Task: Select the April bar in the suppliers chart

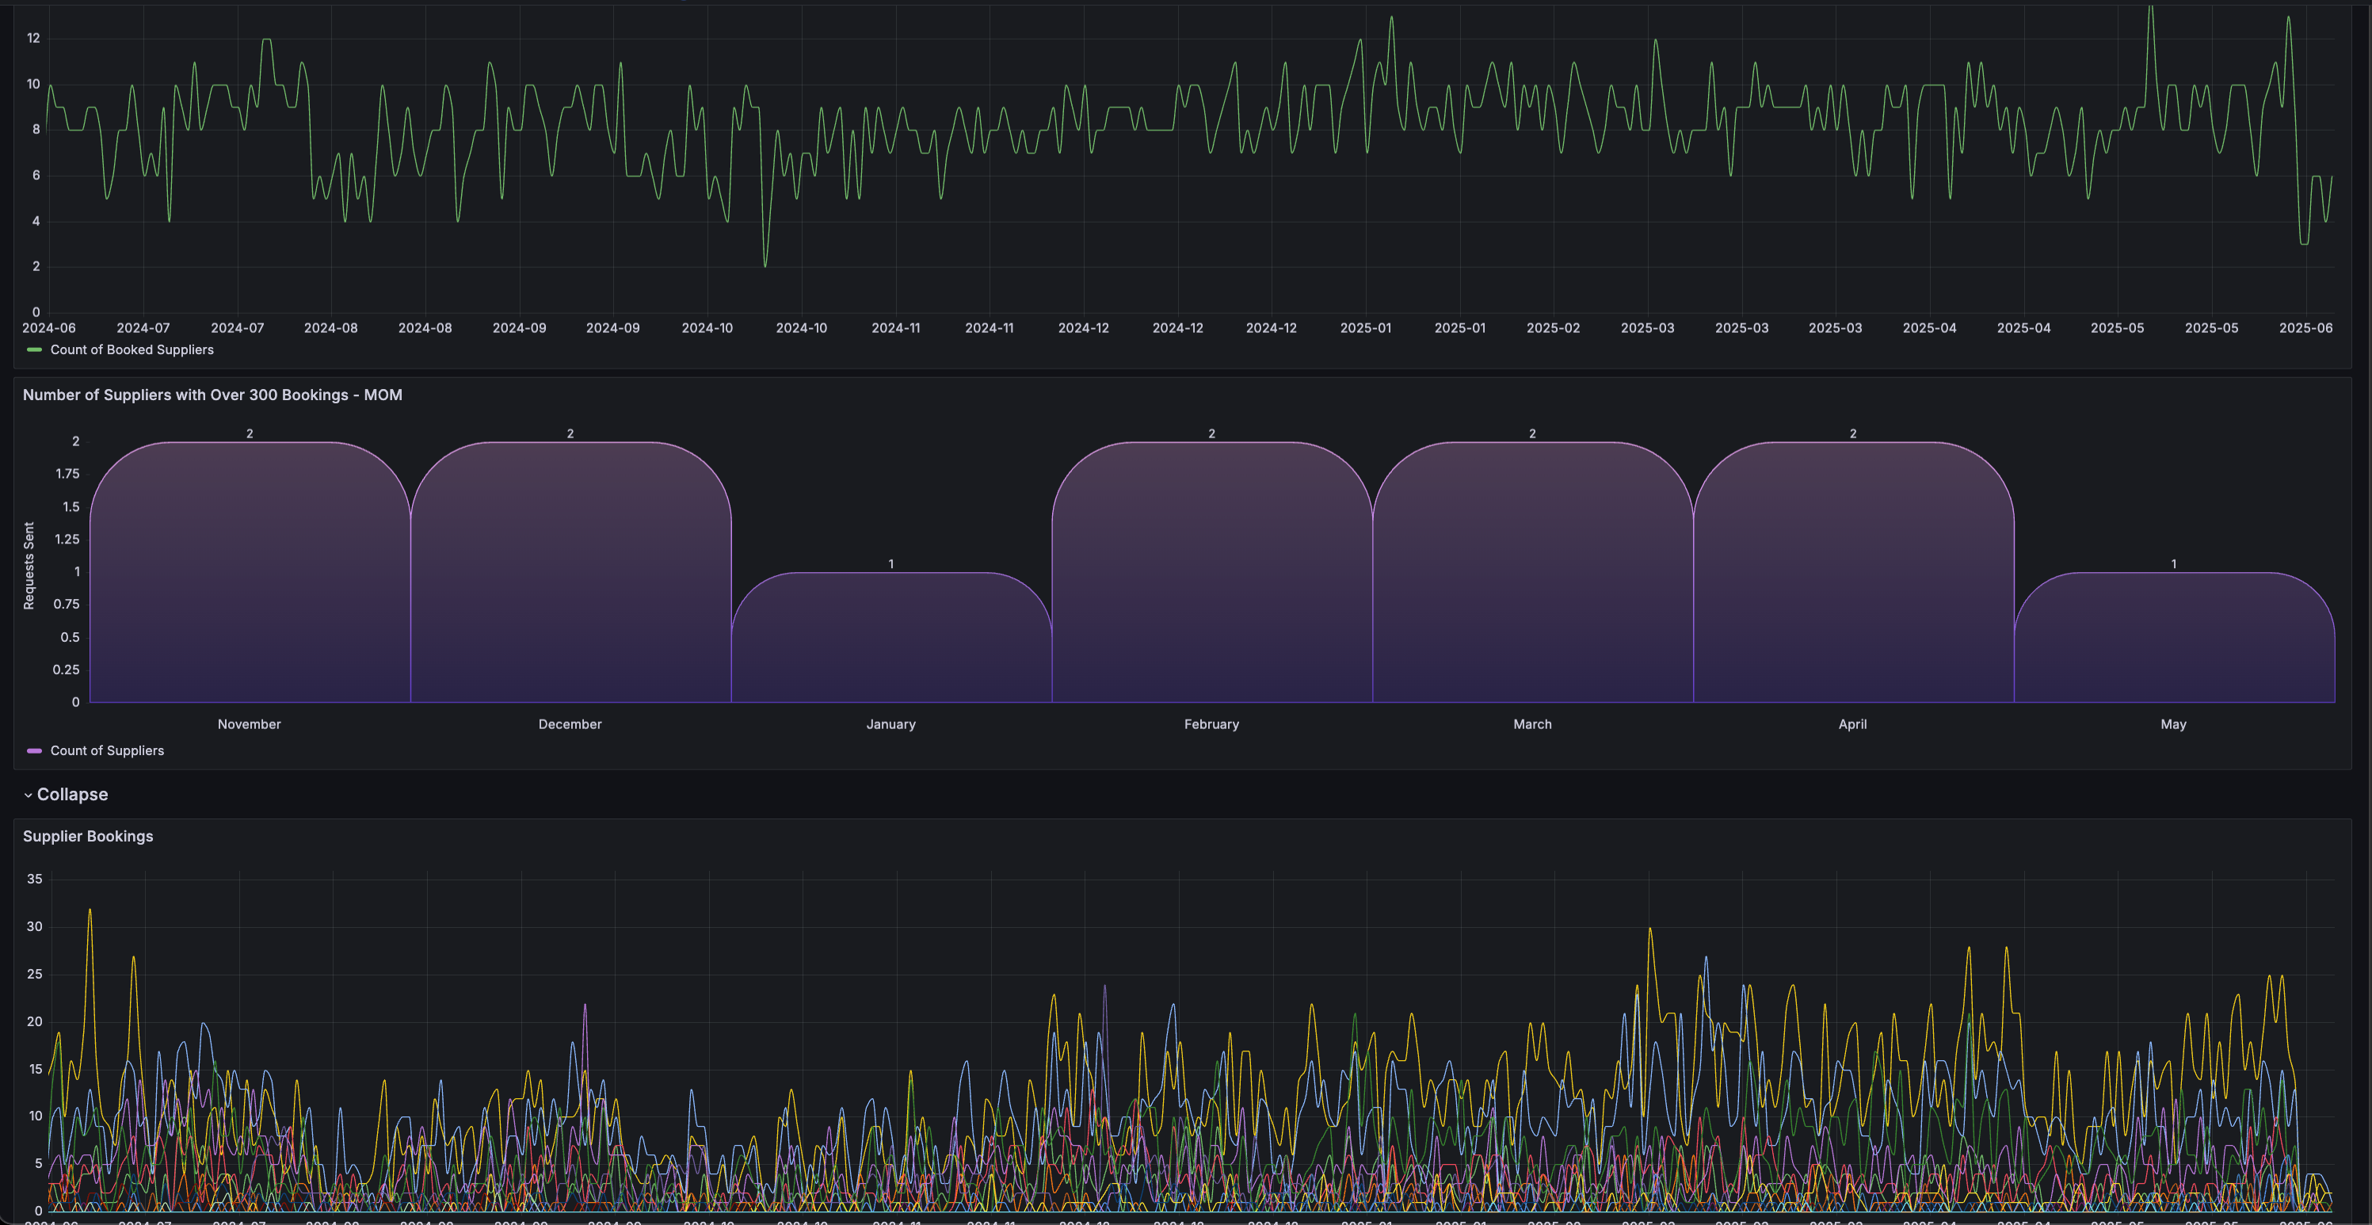Action: click(x=1852, y=572)
